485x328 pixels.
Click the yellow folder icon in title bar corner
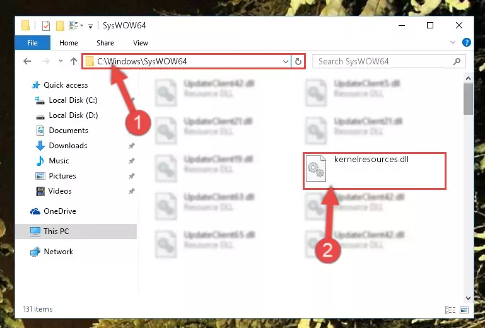coord(26,25)
